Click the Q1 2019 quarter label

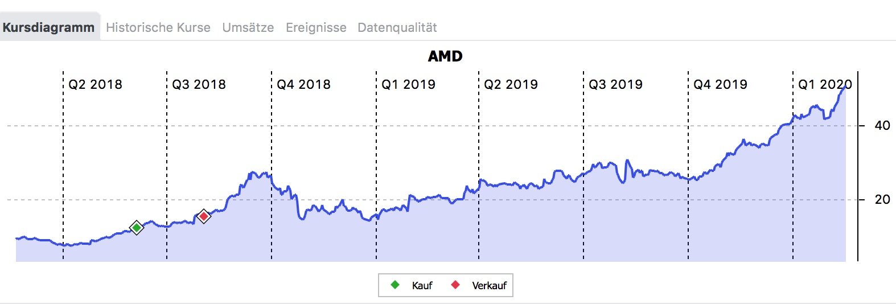pos(408,85)
